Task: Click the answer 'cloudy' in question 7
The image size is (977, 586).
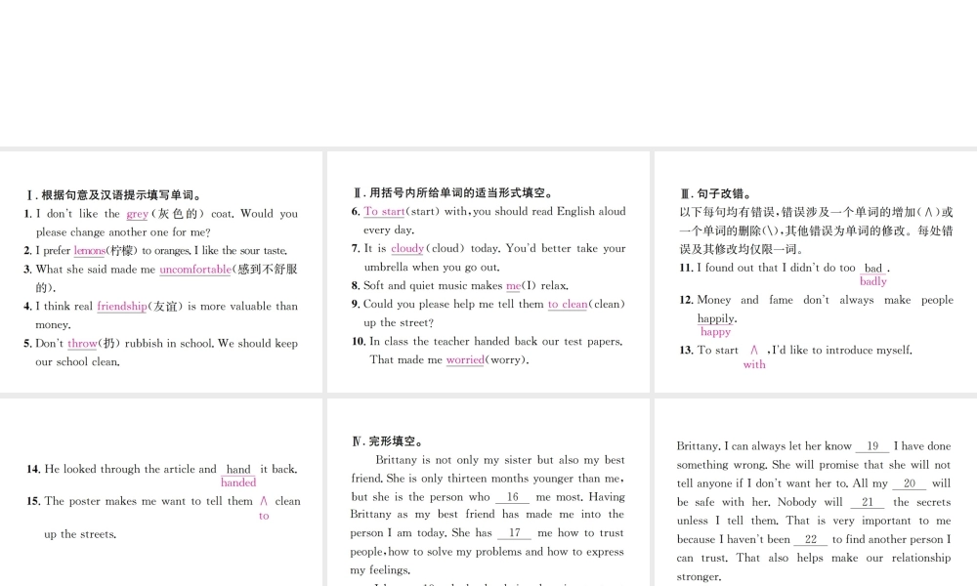Action: click(x=407, y=248)
